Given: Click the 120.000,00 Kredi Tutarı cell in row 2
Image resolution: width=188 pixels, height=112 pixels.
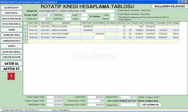Looking at the screenshot, I should (x=87, y=30).
